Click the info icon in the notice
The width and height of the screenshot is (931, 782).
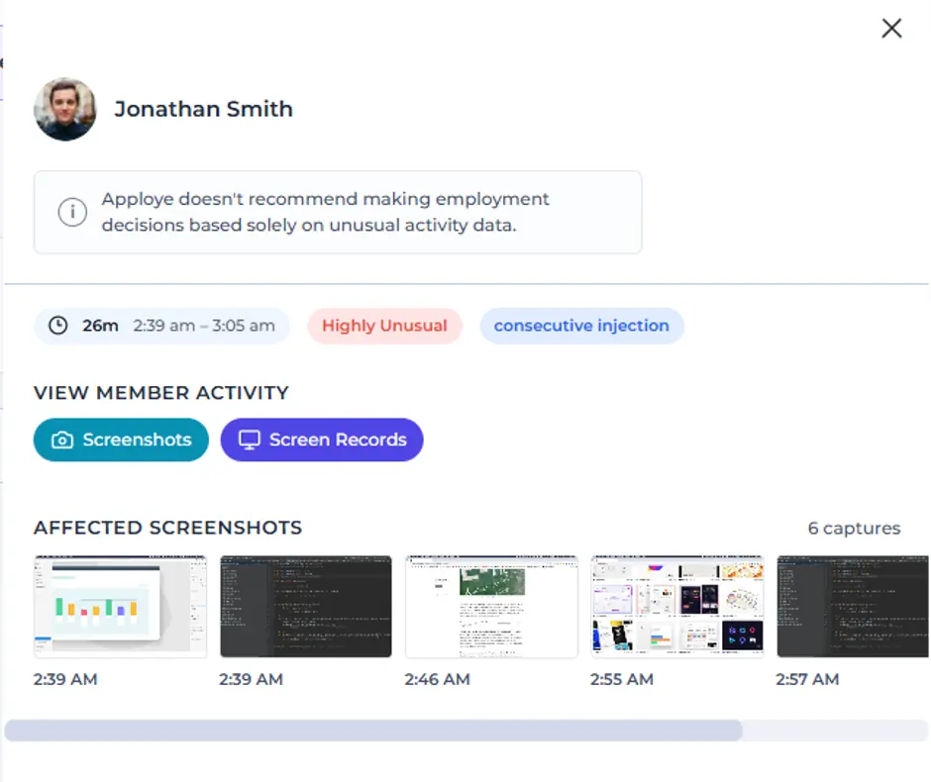point(72,212)
